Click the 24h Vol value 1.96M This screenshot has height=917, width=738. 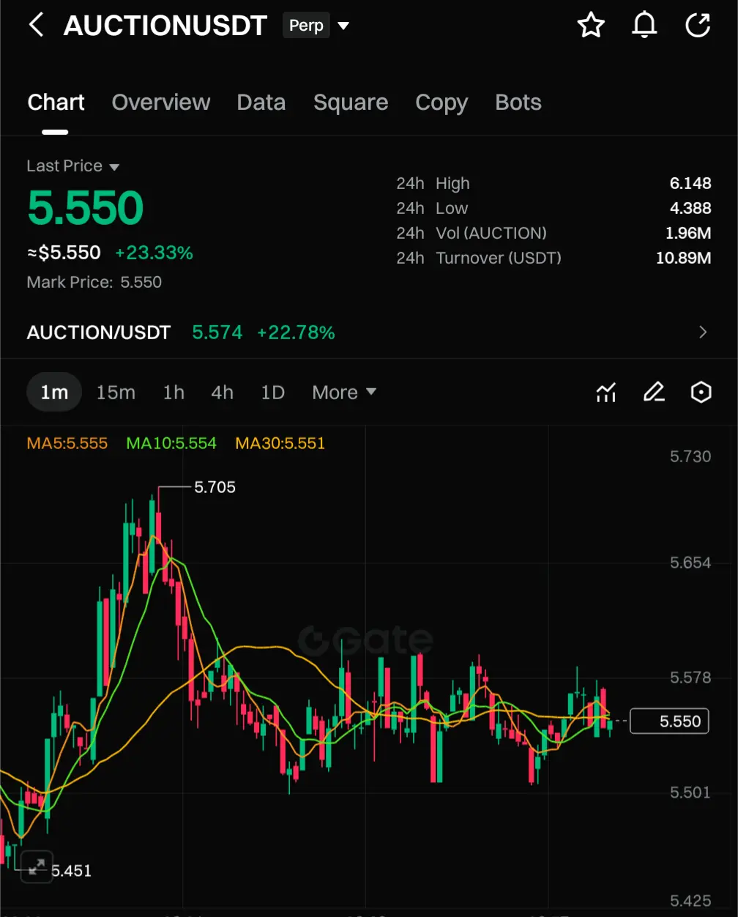688,233
